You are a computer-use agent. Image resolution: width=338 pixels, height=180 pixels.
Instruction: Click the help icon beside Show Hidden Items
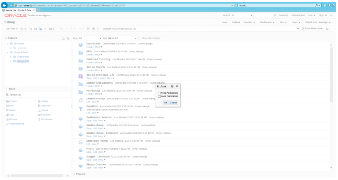[x=327, y=29]
